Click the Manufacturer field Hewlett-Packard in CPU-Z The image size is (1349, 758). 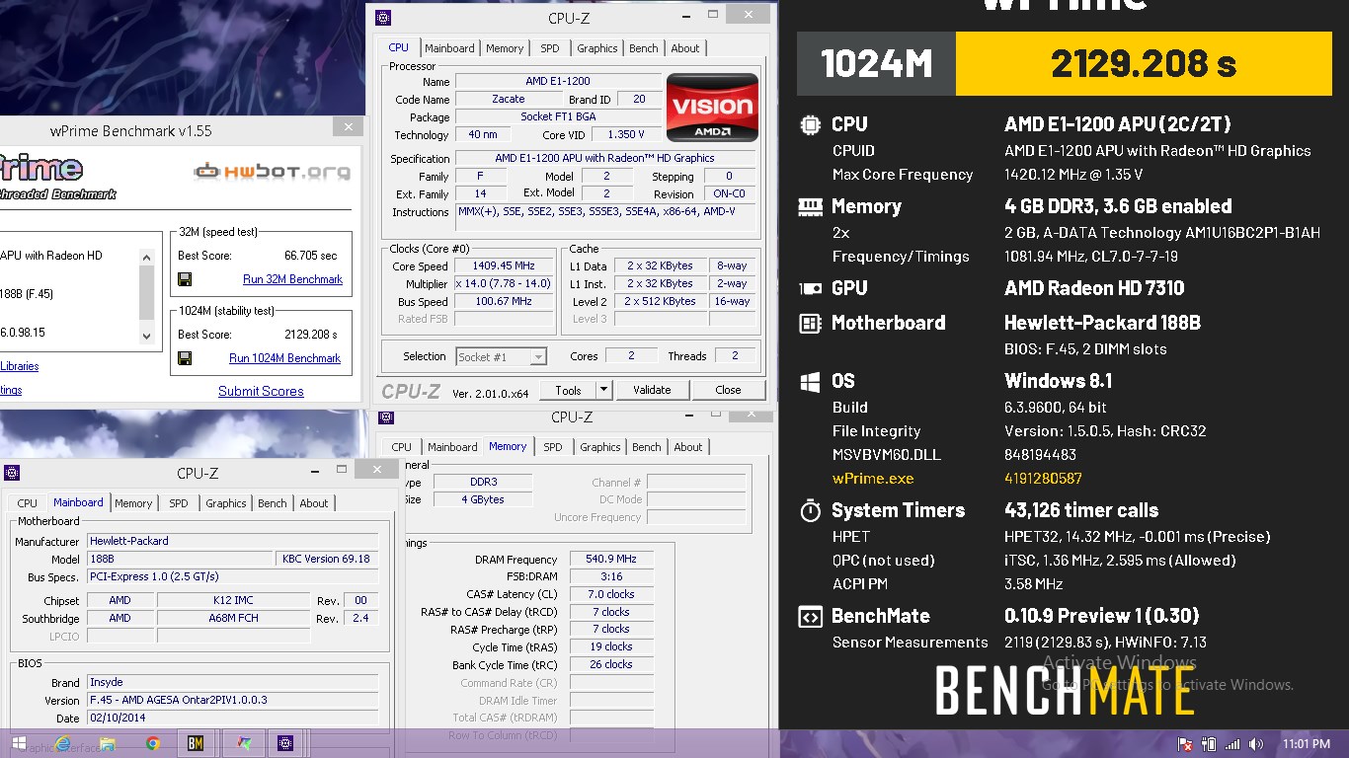point(232,541)
